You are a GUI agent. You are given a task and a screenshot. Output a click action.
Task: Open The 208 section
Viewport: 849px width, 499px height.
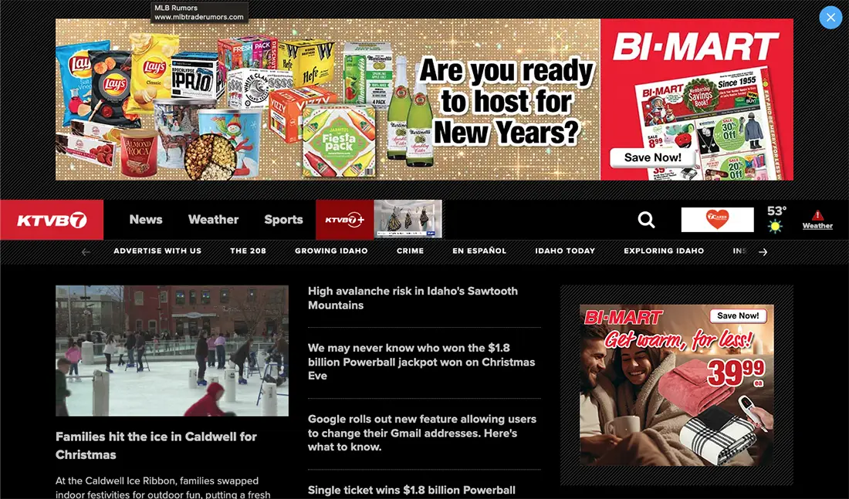click(x=248, y=251)
